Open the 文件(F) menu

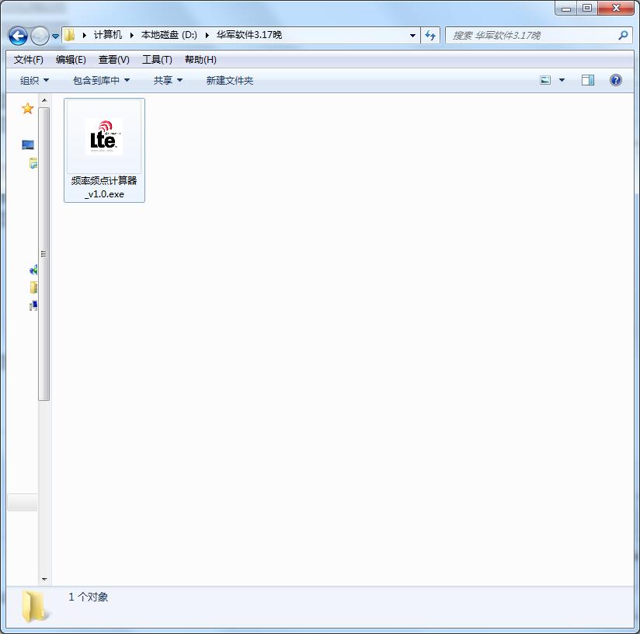(x=28, y=60)
